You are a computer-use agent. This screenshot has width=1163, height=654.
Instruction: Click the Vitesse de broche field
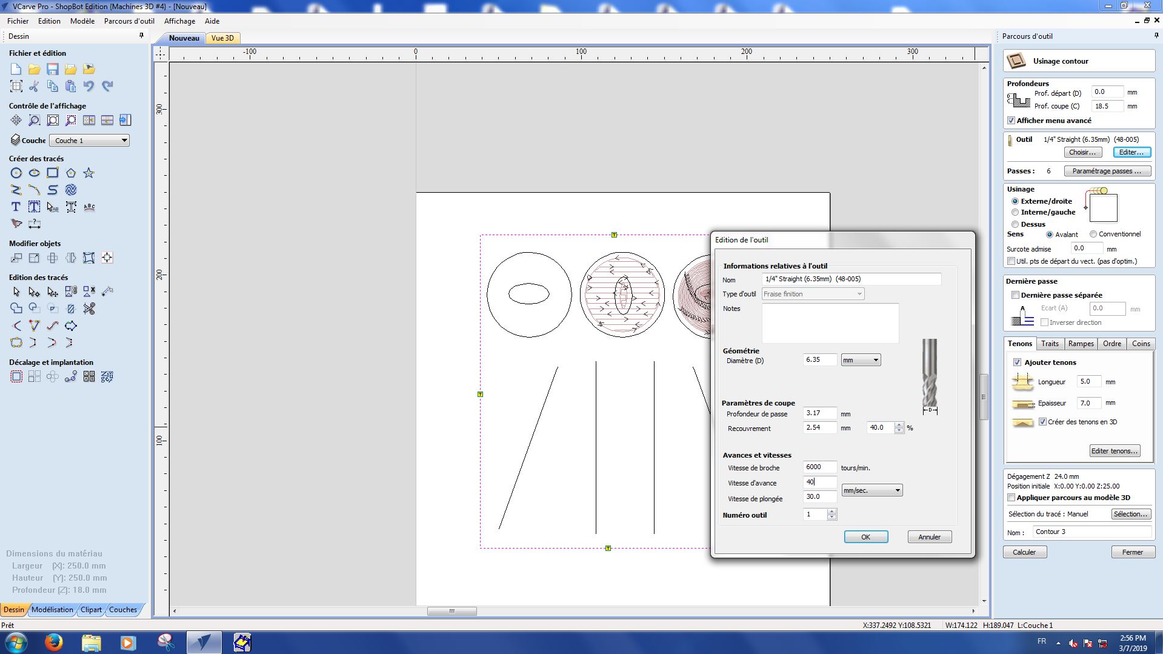coord(820,467)
